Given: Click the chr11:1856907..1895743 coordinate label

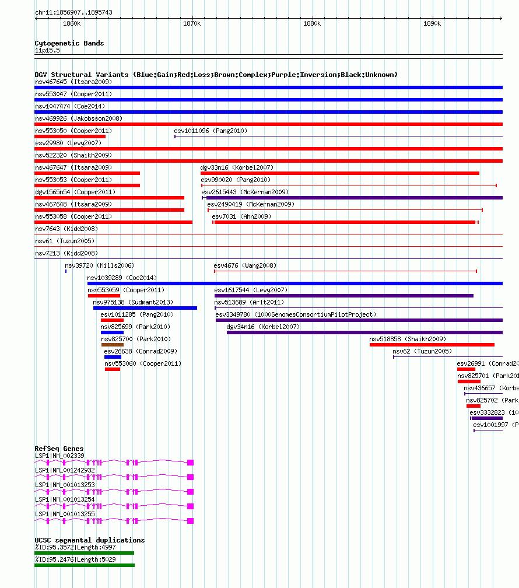Looking at the screenshot, I should pos(74,12).
